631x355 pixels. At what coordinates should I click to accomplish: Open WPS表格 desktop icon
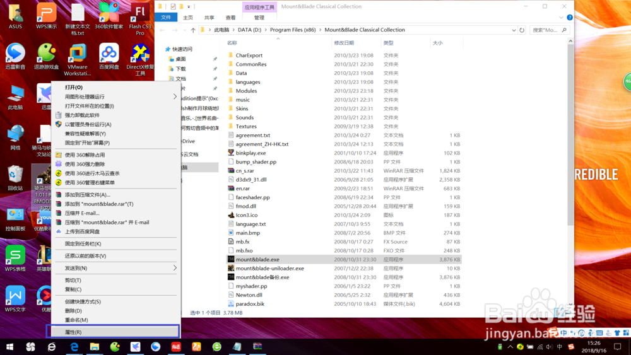[15, 259]
